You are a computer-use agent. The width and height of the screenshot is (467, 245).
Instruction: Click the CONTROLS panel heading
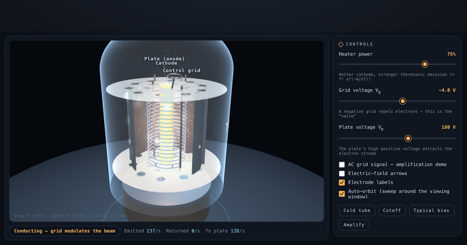coord(359,44)
